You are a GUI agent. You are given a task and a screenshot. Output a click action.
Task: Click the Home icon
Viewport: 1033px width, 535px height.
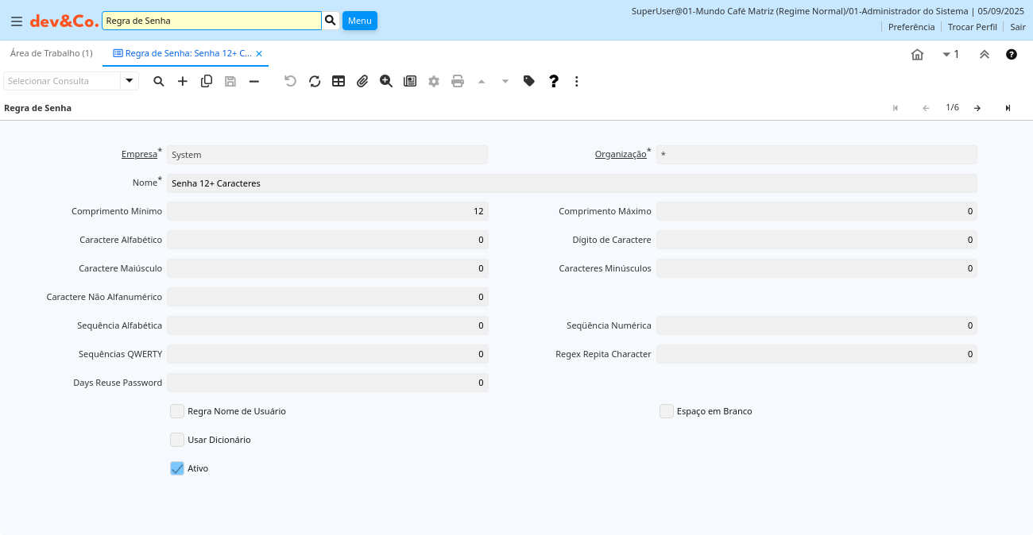(x=917, y=54)
